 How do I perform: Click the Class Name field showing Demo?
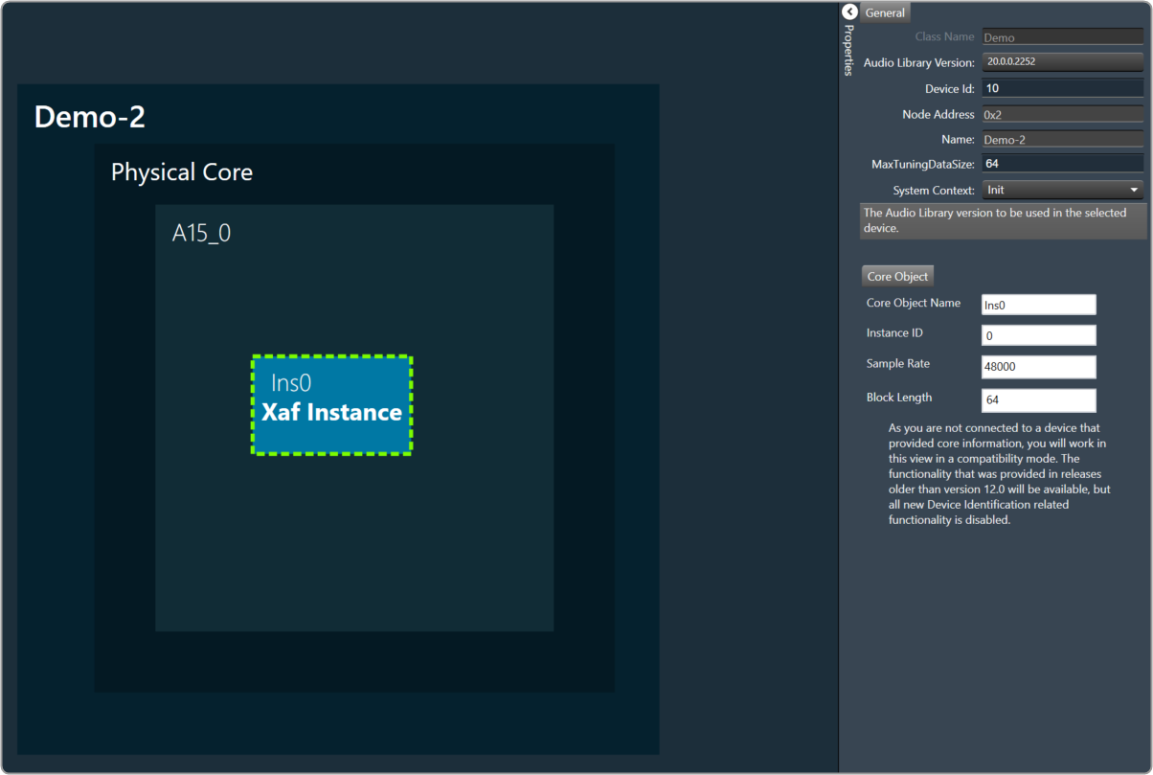[x=1062, y=36]
